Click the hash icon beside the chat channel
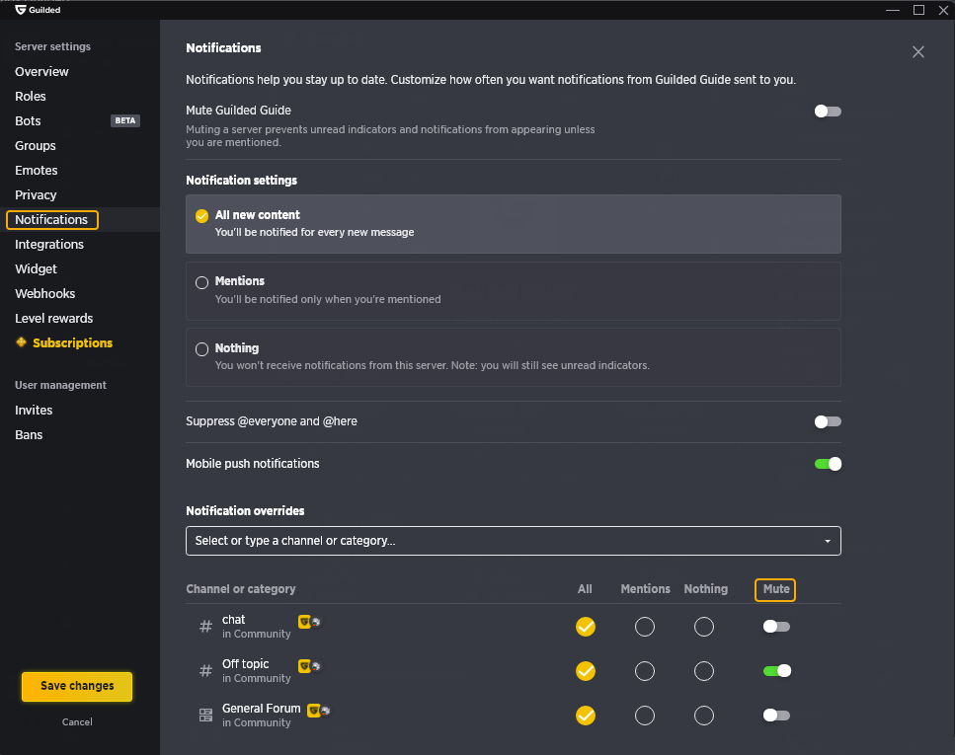The height and width of the screenshot is (755, 955). [x=205, y=626]
